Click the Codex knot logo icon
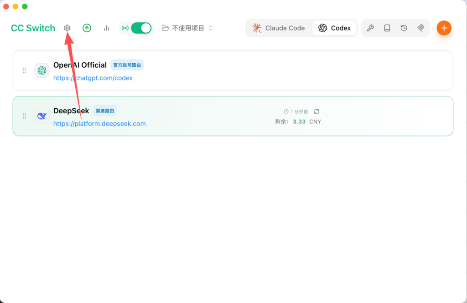This screenshot has height=303, width=467. pos(322,28)
